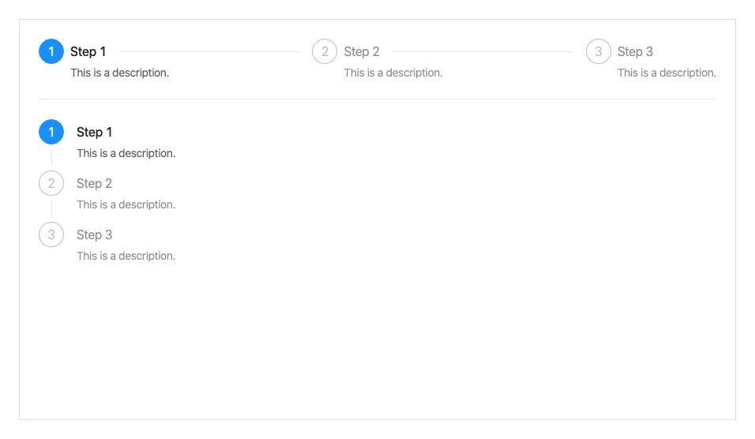755x439 pixels.
Task: Click the connector line between horizontal Step 2 and Step 3
Action: coord(483,52)
